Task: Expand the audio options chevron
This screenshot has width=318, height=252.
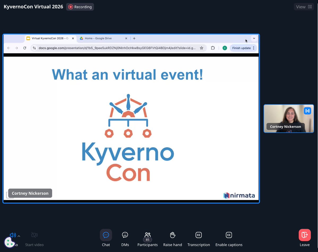Action: [19, 236]
